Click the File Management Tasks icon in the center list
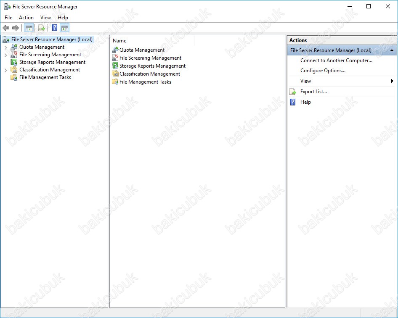Viewport: 398px width, 318px height. [x=115, y=81]
